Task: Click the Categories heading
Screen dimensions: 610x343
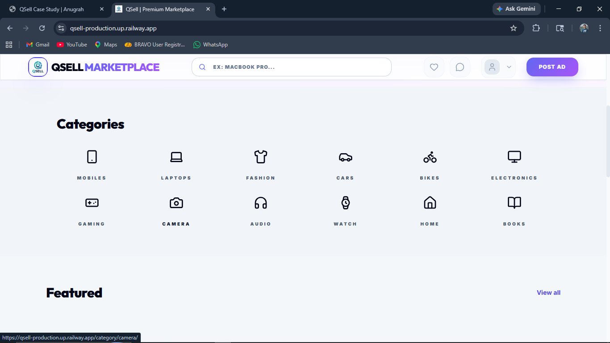Action: point(91,124)
